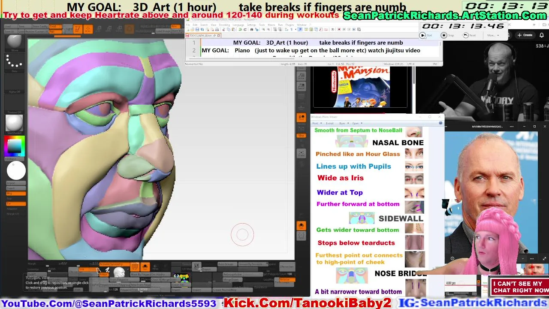Click Photo Viewer blue help icon

click(440, 123)
